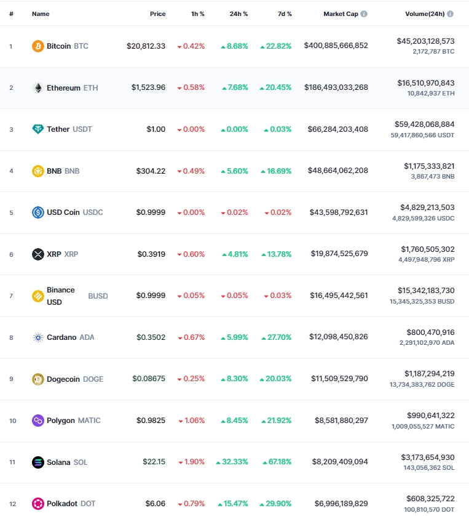The width and height of the screenshot is (469, 516).
Task: Click the Tether coin icon
Action: click(x=38, y=129)
